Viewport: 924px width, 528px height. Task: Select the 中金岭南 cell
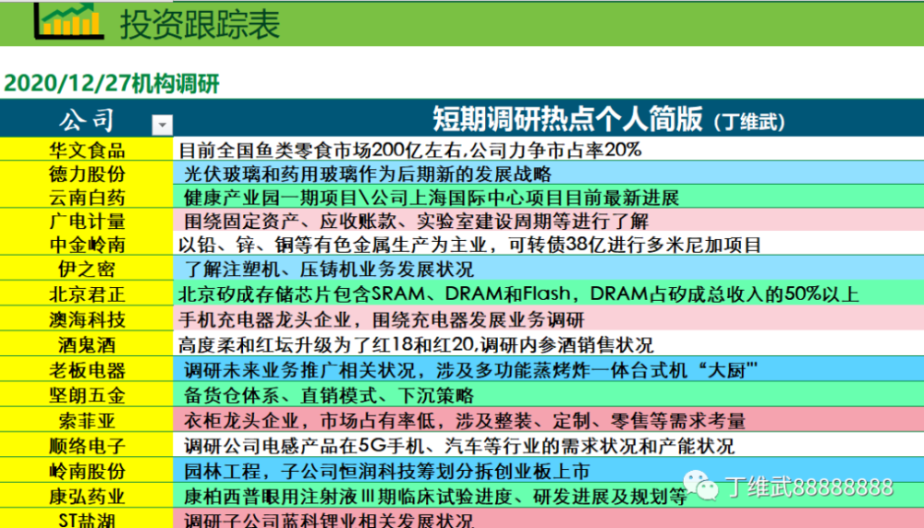(x=87, y=246)
